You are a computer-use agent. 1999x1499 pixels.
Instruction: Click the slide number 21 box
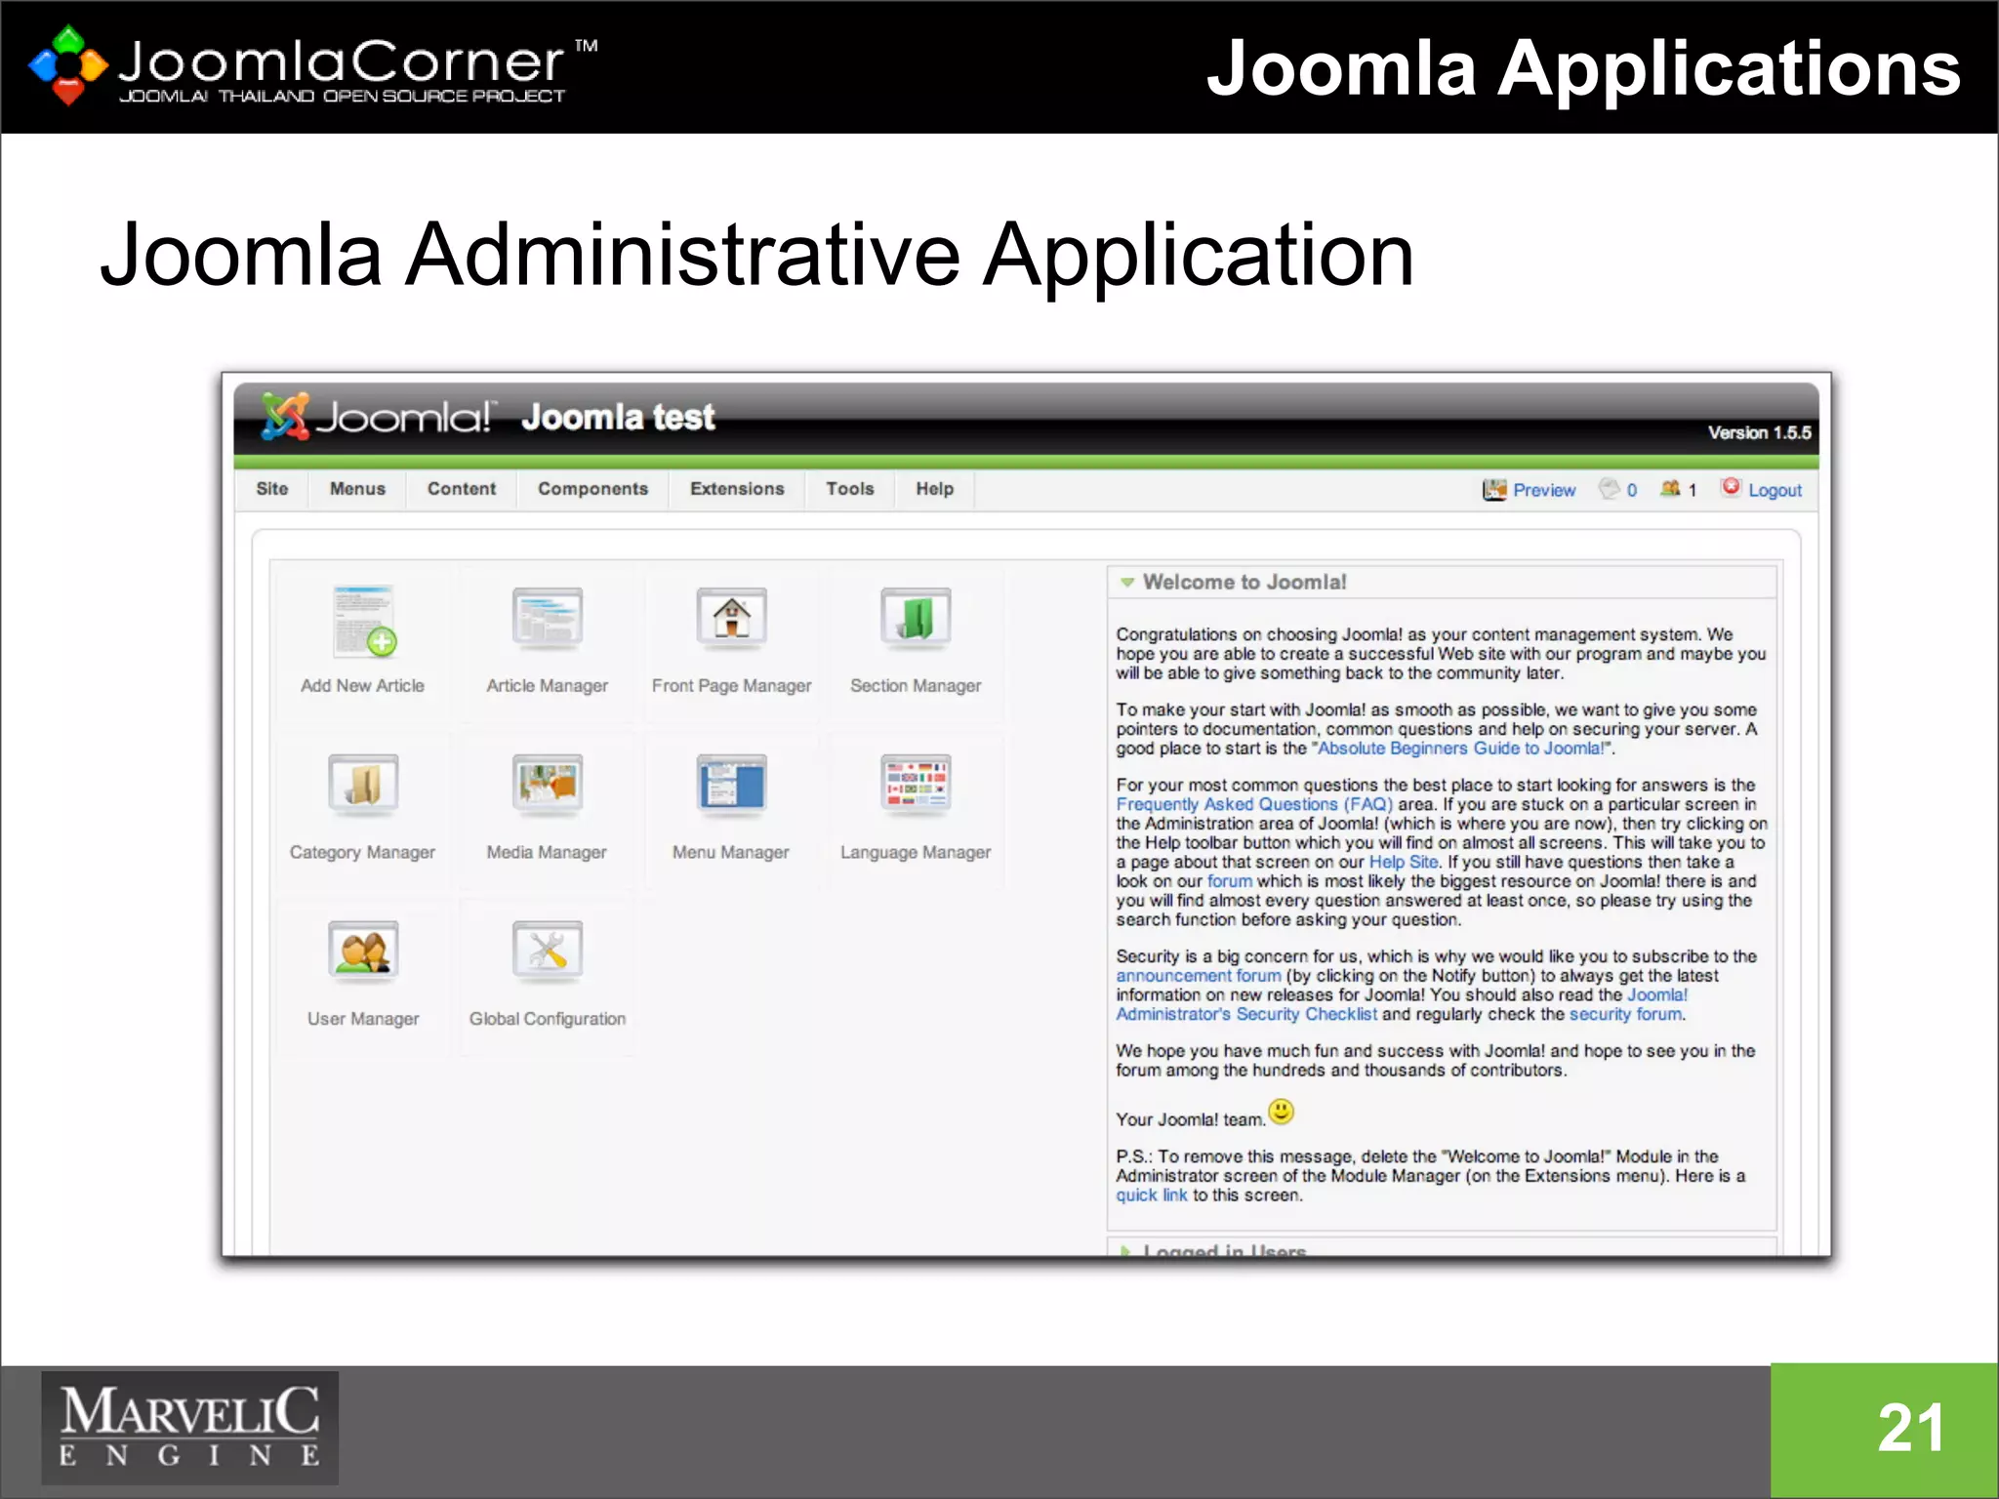point(1884,1431)
